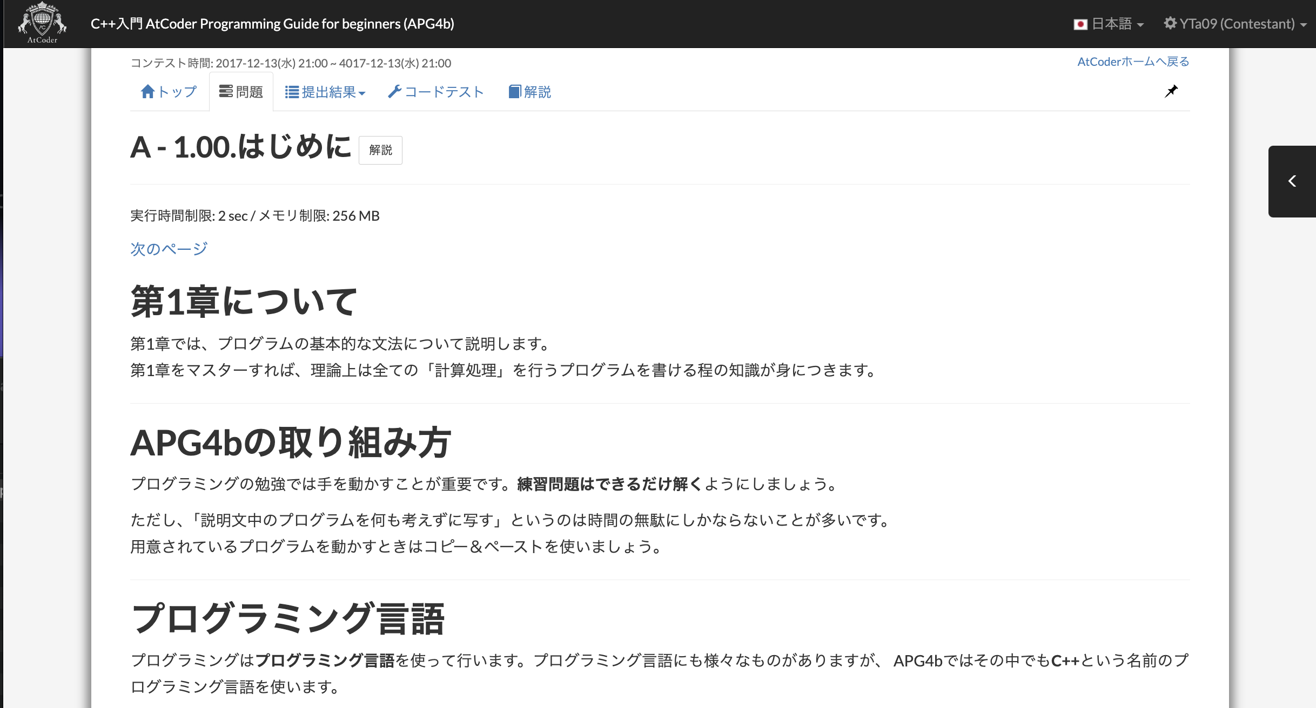Click the 解説 button beside problem title
This screenshot has width=1316, height=708.
point(380,150)
